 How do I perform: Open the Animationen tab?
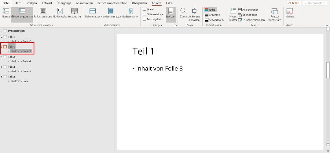tap(84, 3)
